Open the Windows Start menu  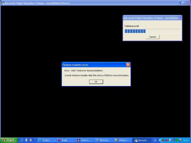[9, 140]
